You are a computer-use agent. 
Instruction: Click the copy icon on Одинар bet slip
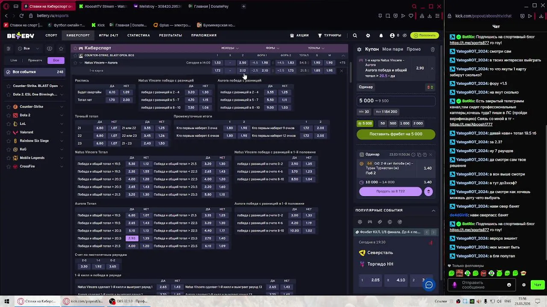tap(419, 154)
